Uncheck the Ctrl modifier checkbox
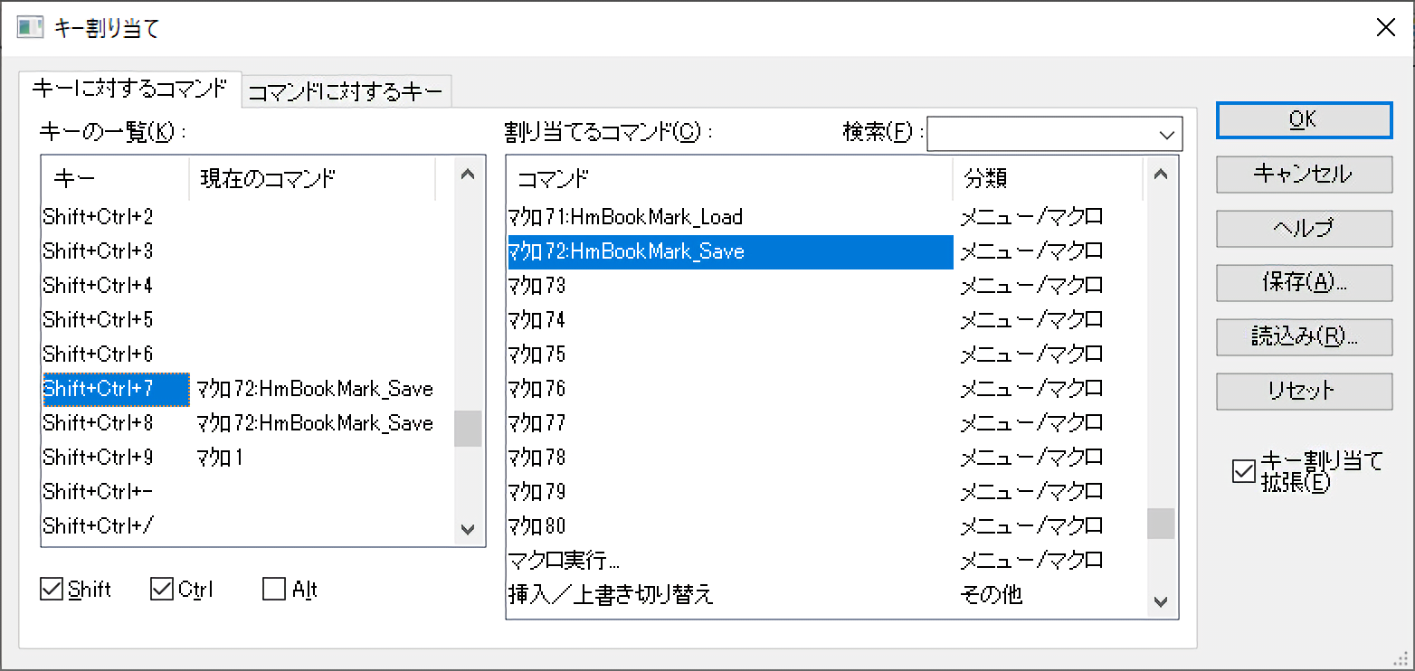 (x=162, y=590)
